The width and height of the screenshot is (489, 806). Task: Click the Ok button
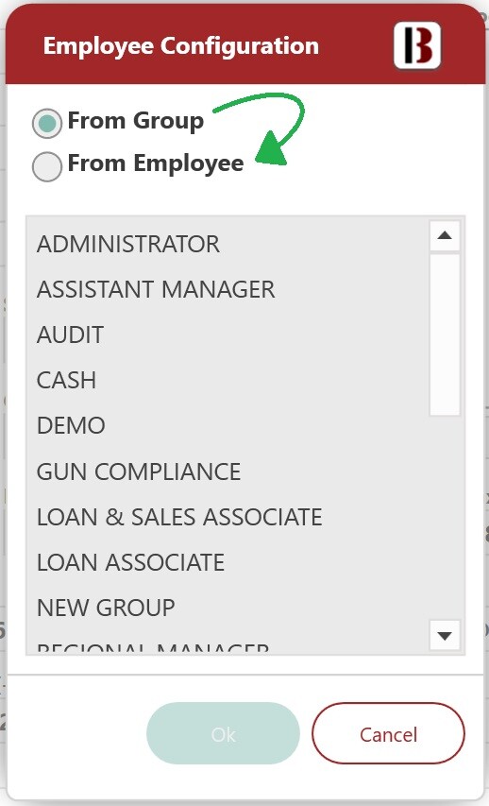click(x=223, y=734)
